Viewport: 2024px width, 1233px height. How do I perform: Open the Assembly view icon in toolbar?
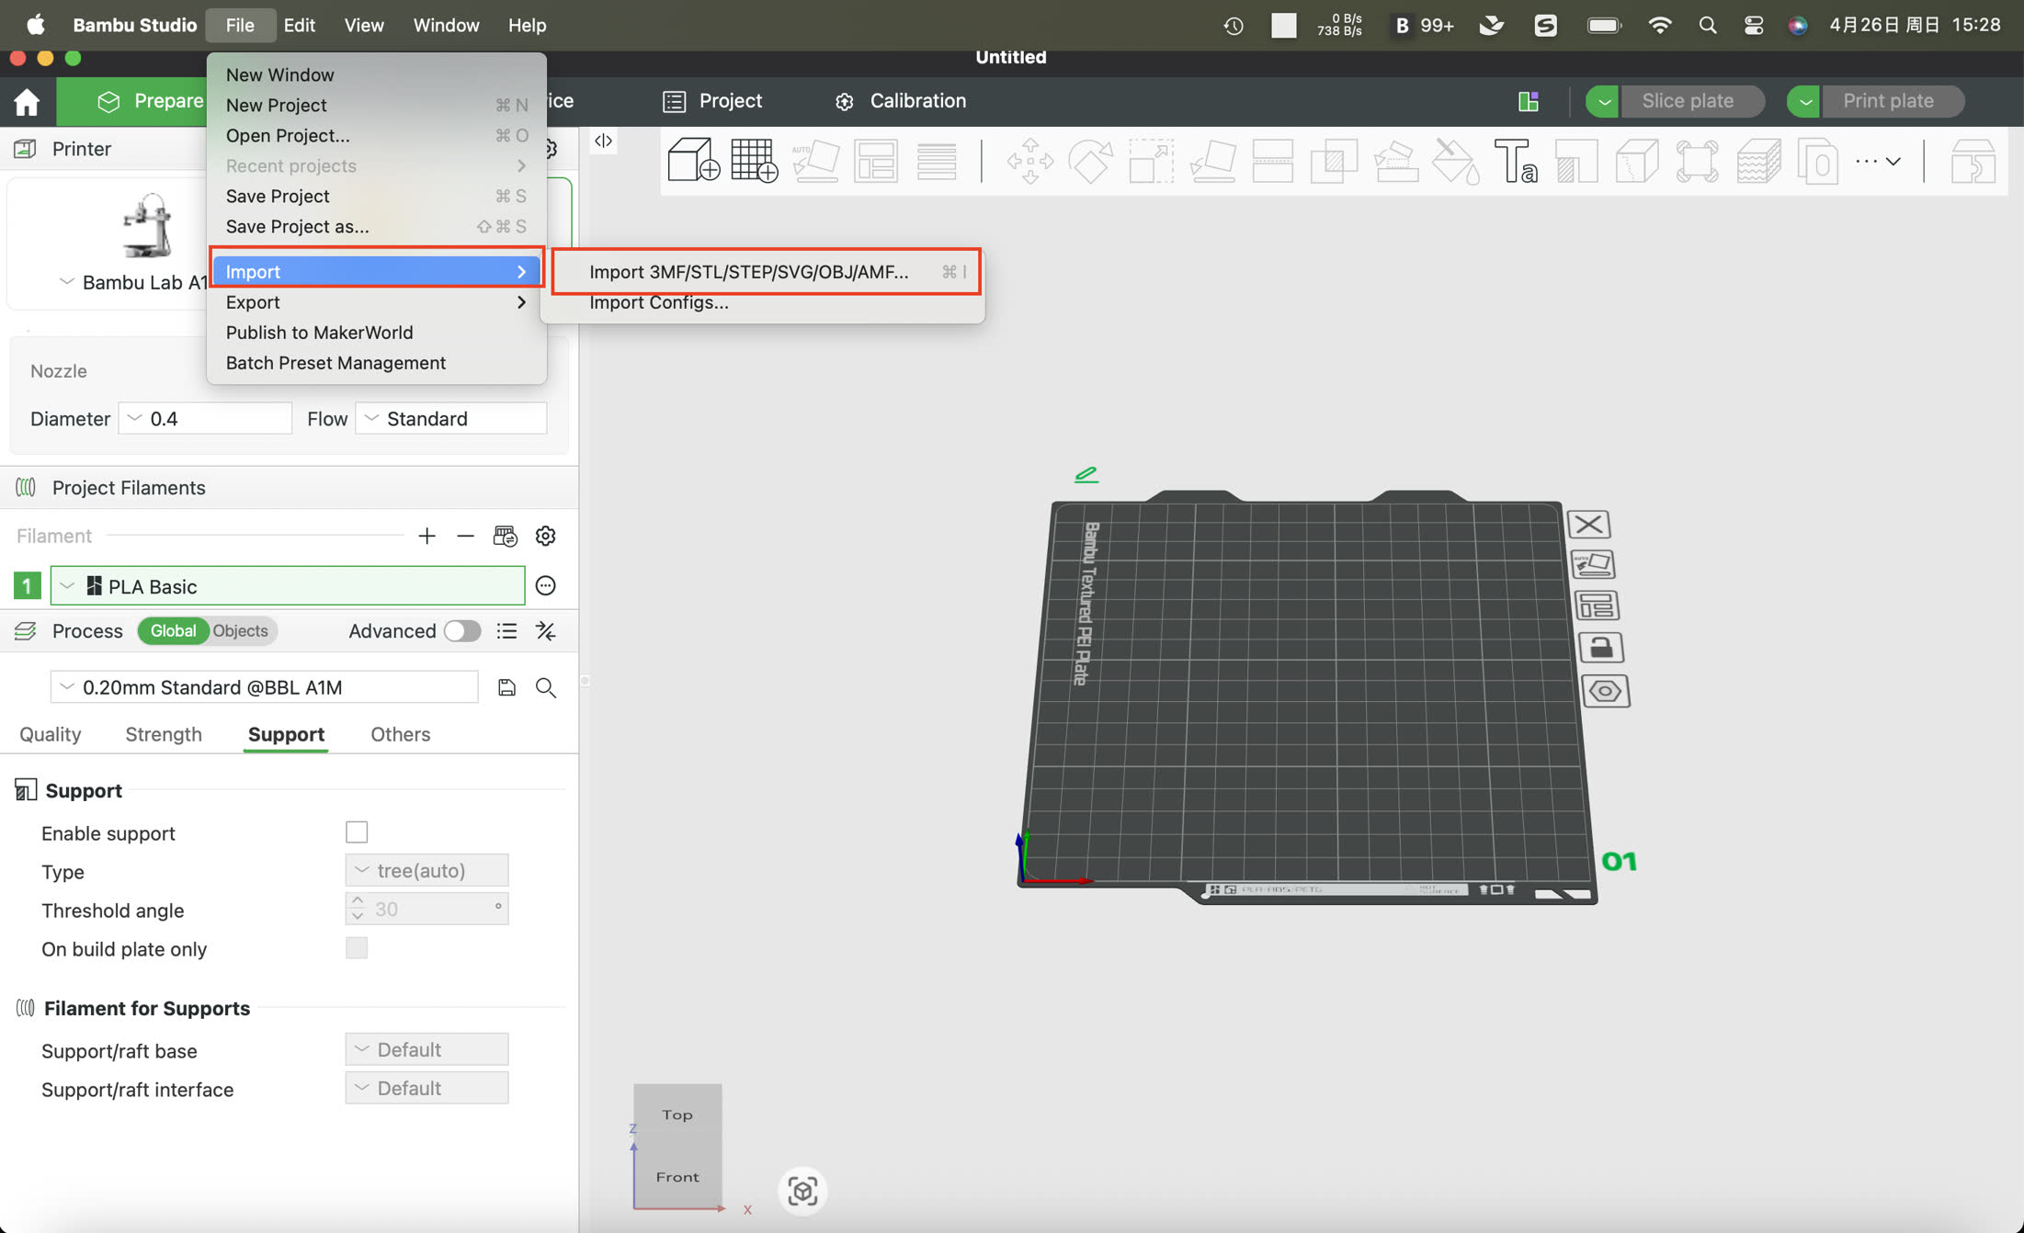1973,161
